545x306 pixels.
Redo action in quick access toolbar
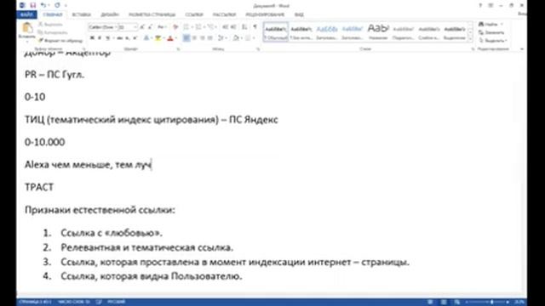[57, 5]
